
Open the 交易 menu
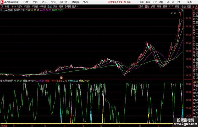[85, 2]
